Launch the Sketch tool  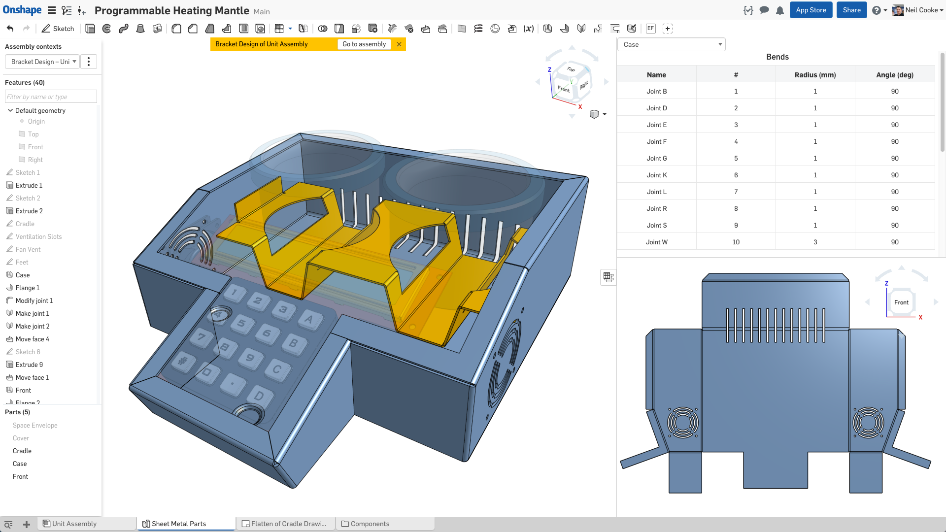tap(57, 29)
